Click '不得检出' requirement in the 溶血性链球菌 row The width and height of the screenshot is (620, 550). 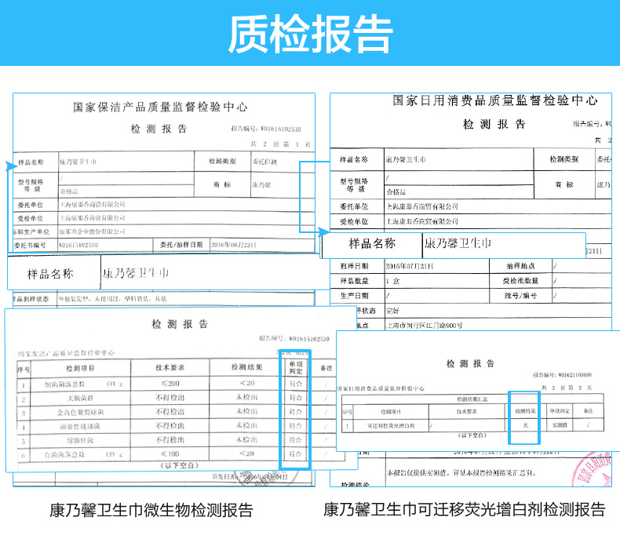[x=170, y=426]
